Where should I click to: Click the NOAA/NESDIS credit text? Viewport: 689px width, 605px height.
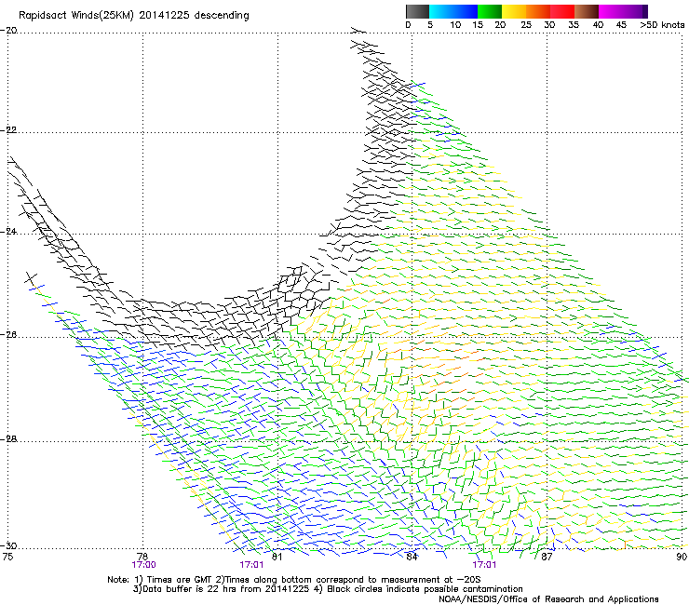click(x=548, y=599)
